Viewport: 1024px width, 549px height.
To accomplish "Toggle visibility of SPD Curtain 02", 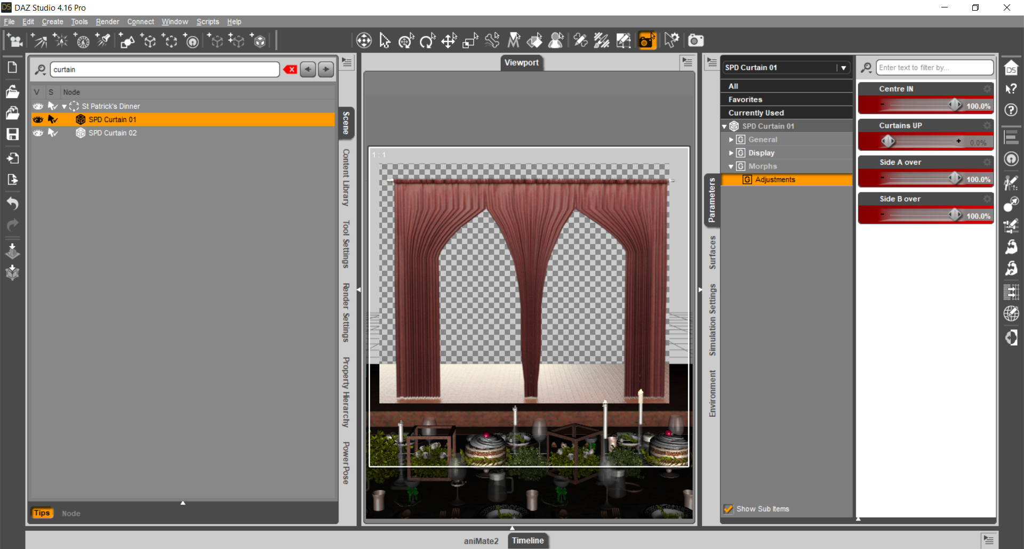I will pyautogui.click(x=38, y=133).
